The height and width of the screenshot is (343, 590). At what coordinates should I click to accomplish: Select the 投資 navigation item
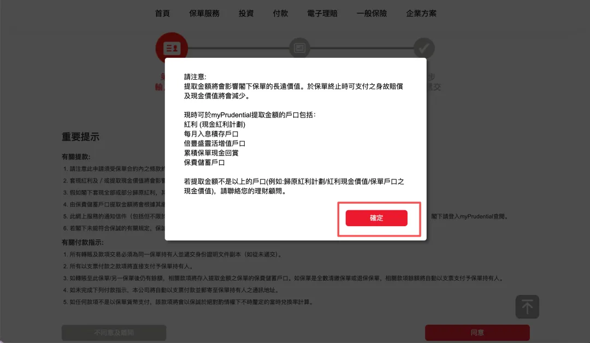tap(246, 14)
